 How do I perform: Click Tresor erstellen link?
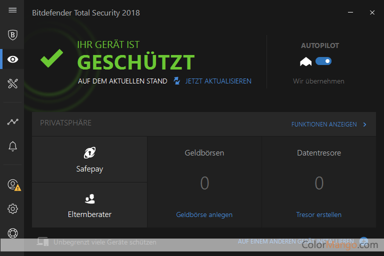[x=318, y=214]
